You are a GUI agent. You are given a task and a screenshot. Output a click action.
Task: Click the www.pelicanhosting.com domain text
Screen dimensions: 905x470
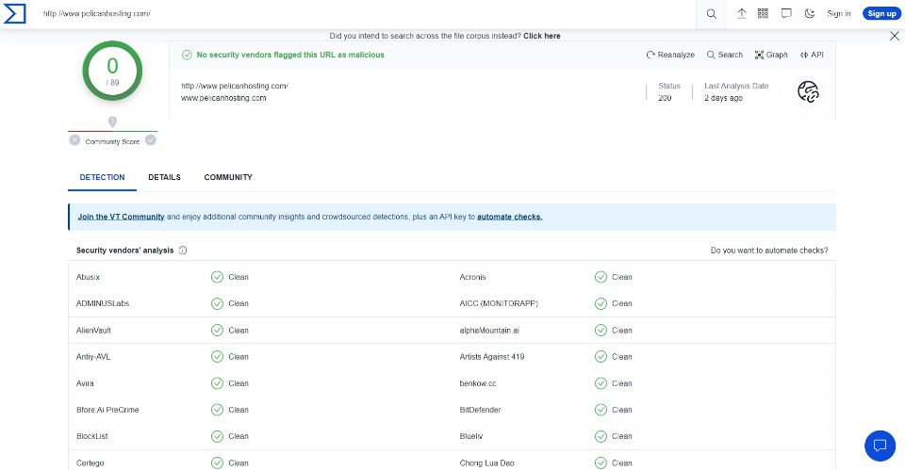[x=223, y=98]
